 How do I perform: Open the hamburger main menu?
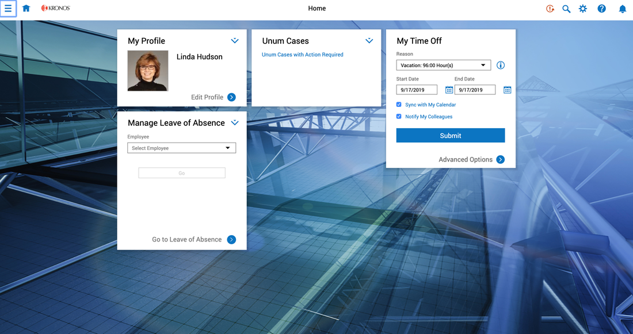pos(8,9)
